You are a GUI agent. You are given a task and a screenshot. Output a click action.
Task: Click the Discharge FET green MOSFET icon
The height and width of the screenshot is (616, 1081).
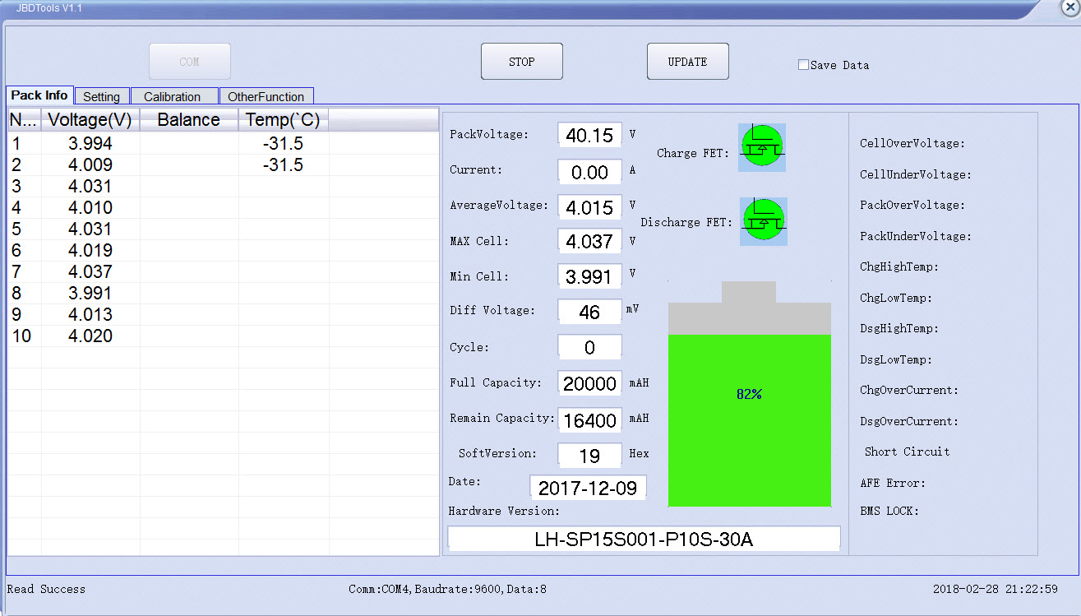pos(764,221)
